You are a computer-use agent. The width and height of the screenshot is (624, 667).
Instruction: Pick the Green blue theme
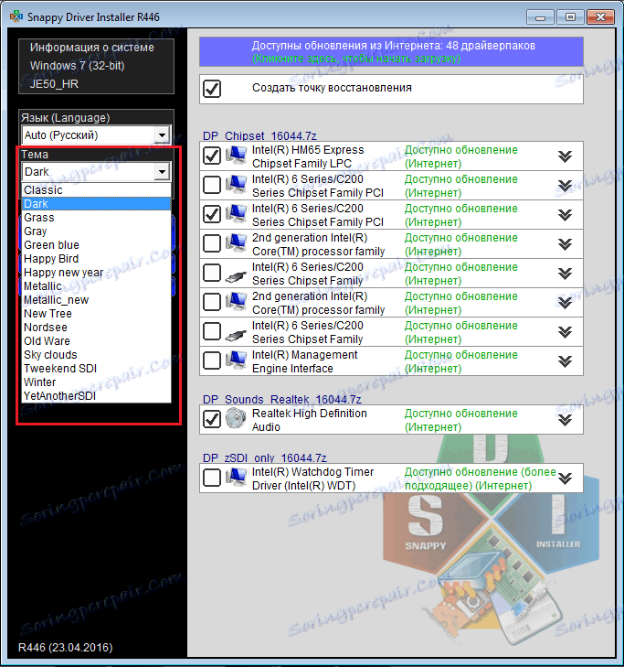pos(97,245)
